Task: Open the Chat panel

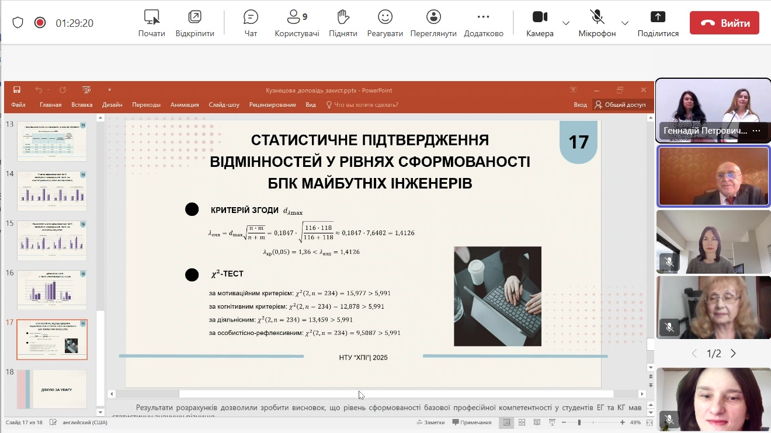Action: [251, 23]
